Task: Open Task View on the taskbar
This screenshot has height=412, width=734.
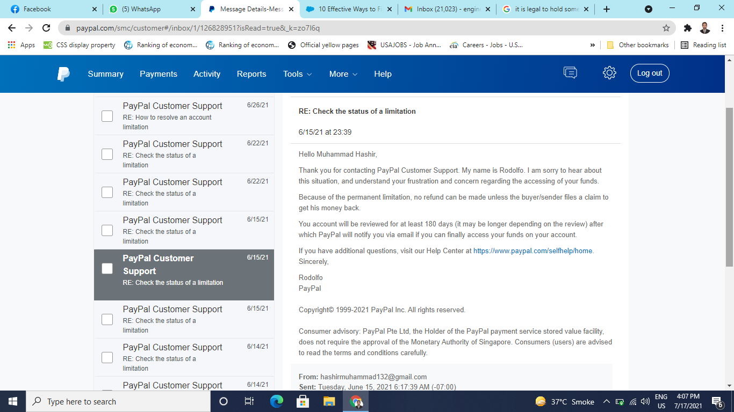Action: [x=249, y=401]
